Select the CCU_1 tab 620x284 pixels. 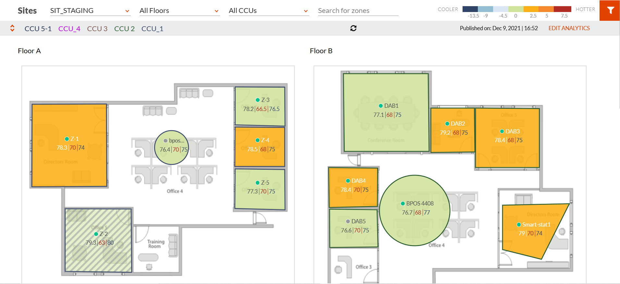click(152, 29)
